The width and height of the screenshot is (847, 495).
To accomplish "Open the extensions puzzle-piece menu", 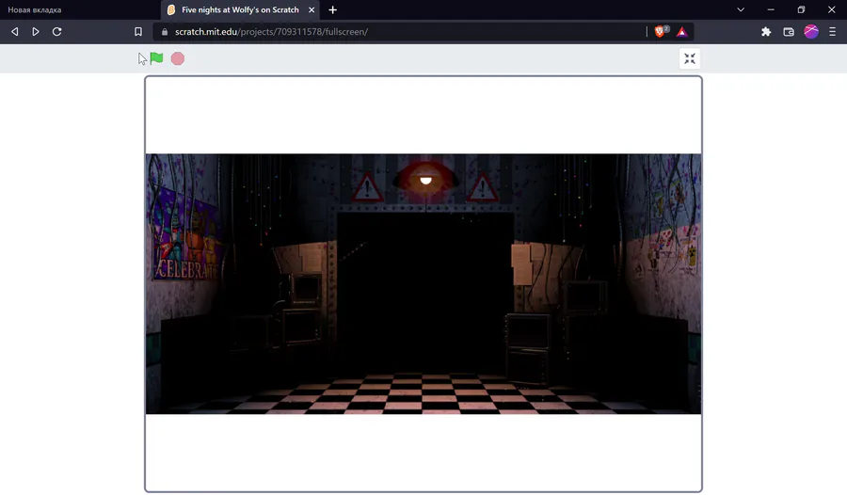I will pyautogui.click(x=766, y=32).
